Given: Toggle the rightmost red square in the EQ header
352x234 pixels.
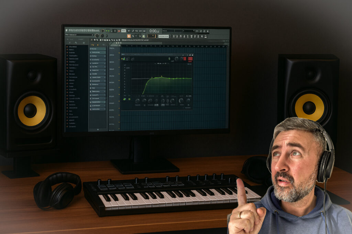Looking at the screenshot, I should pyautogui.click(x=190, y=59).
